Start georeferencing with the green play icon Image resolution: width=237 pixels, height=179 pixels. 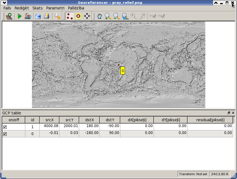pos(19,16)
